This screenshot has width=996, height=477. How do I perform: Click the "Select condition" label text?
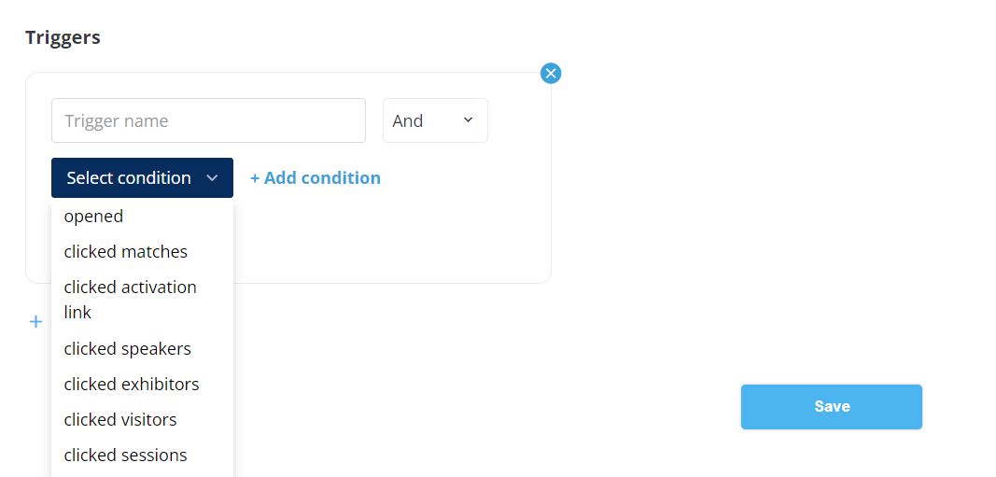tap(129, 177)
